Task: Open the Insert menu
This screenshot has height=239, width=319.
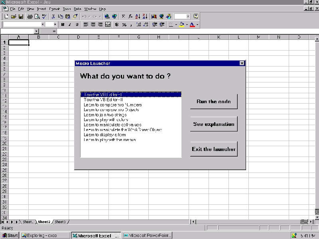Action: [41, 9]
